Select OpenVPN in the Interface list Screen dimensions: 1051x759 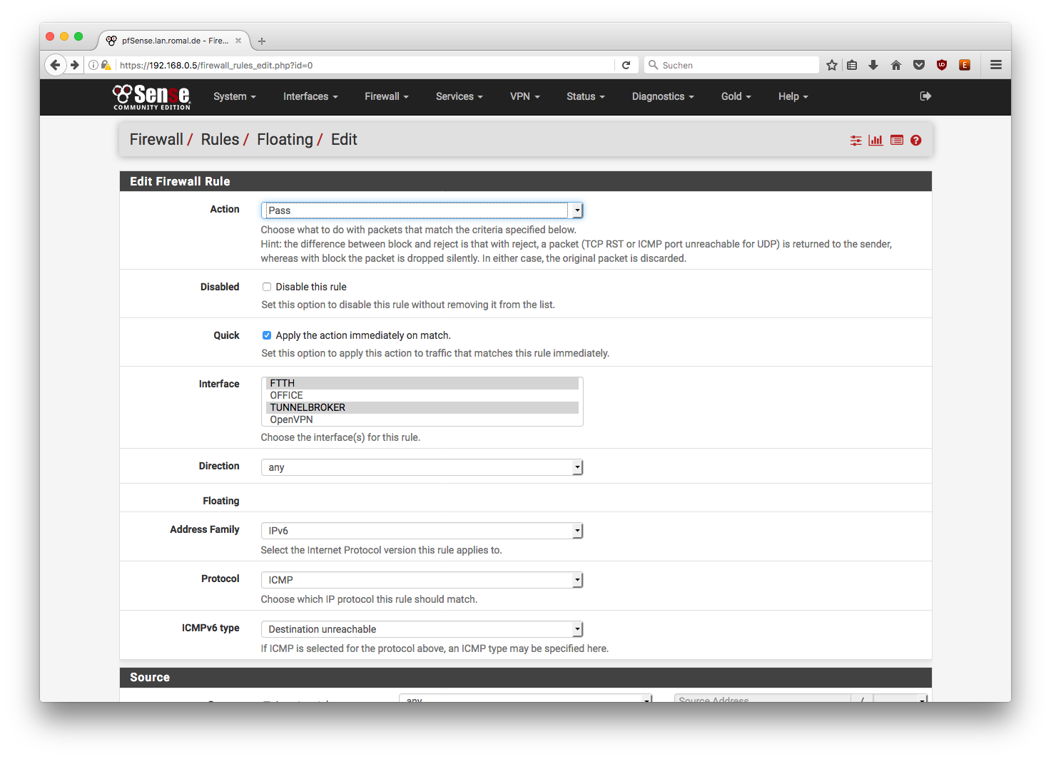coord(291,419)
